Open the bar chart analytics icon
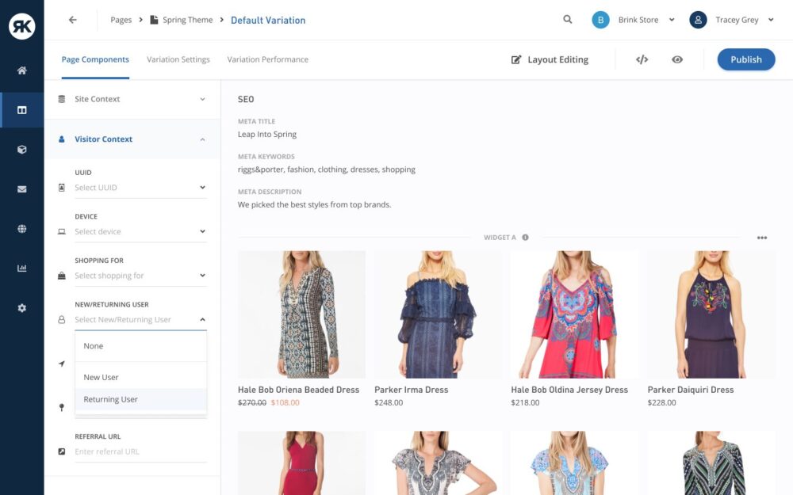This screenshot has height=495, width=793. tap(21, 268)
